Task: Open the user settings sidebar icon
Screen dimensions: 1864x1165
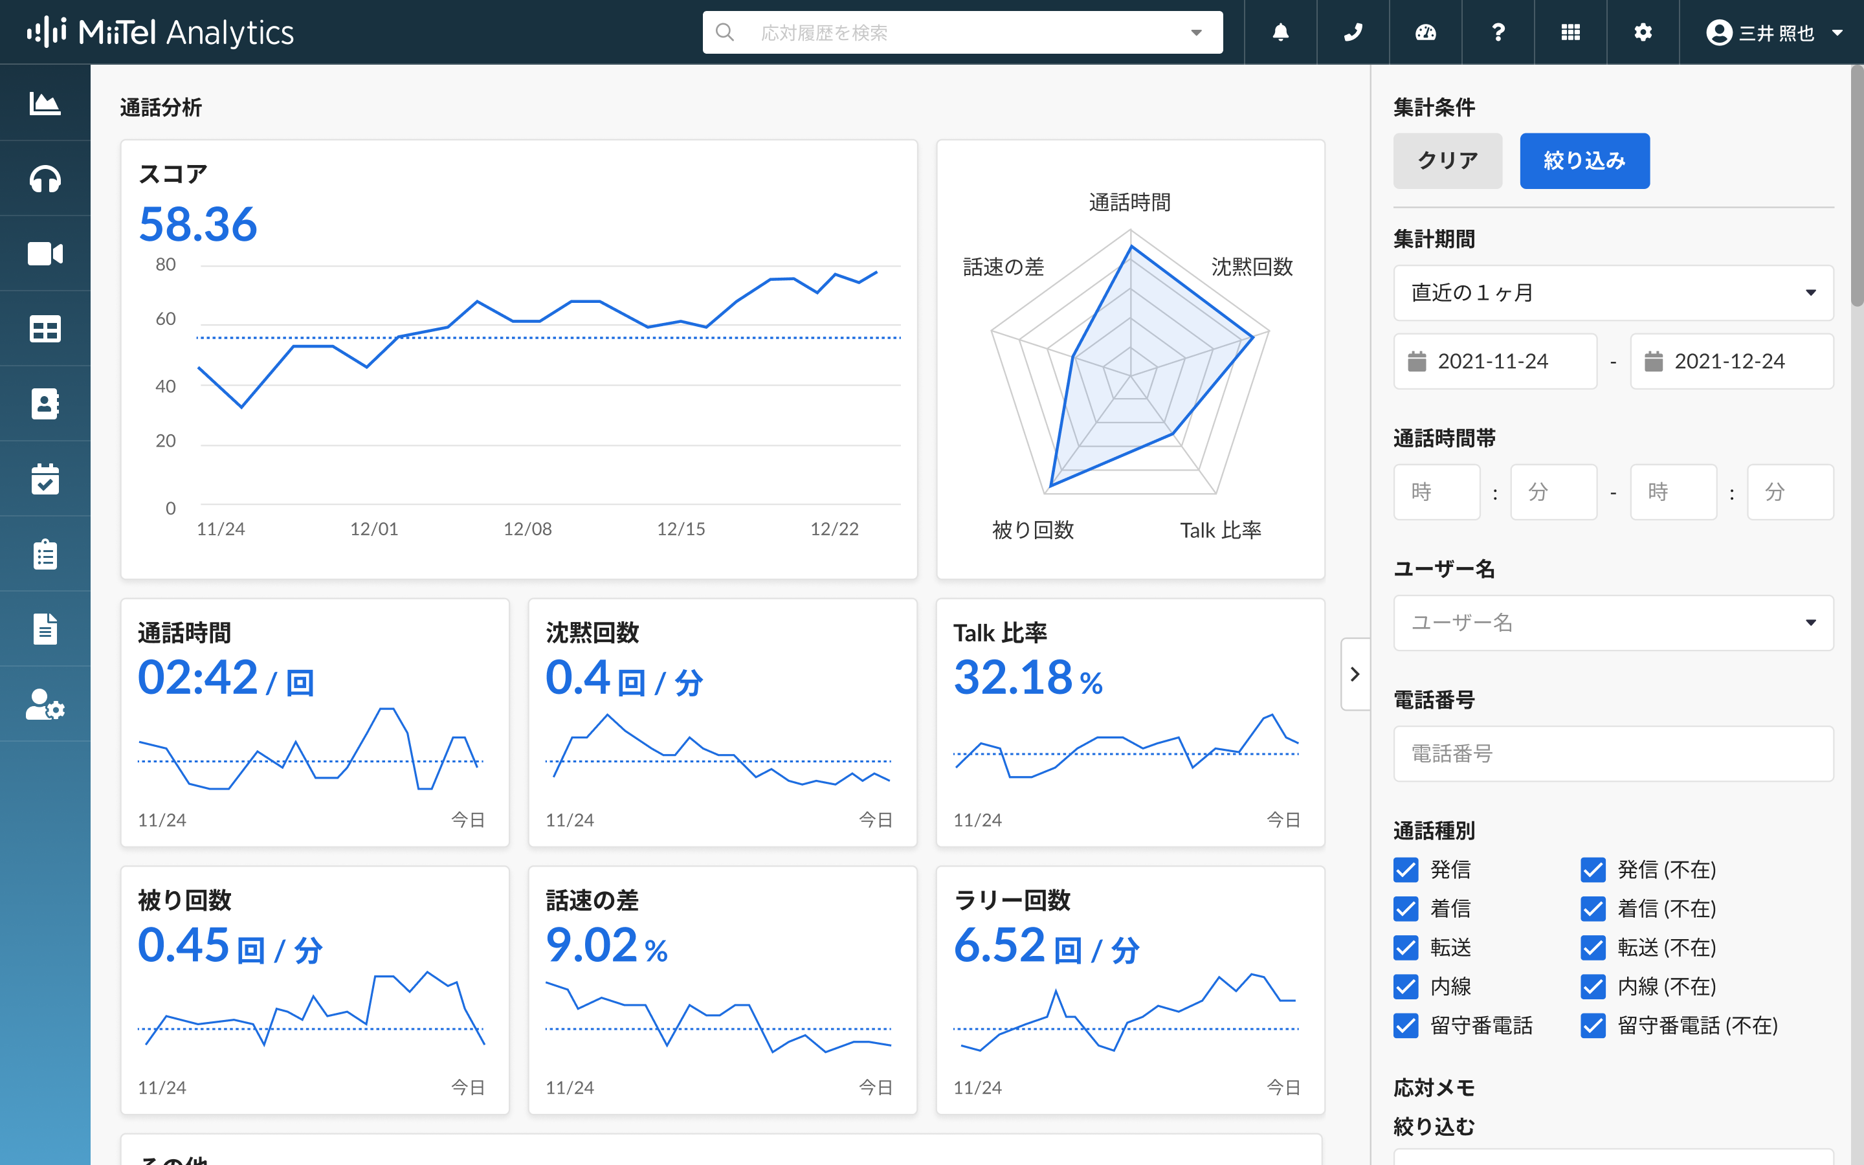Action: pyautogui.click(x=45, y=704)
